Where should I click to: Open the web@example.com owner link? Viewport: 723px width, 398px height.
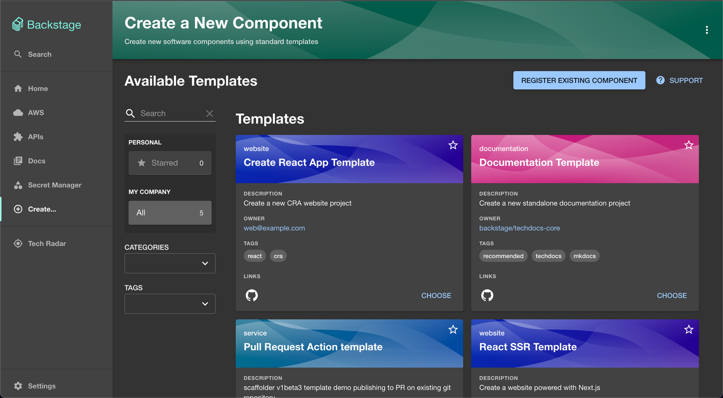274,228
